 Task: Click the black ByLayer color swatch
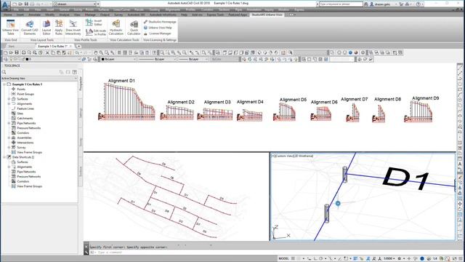pyautogui.click(x=103, y=60)
